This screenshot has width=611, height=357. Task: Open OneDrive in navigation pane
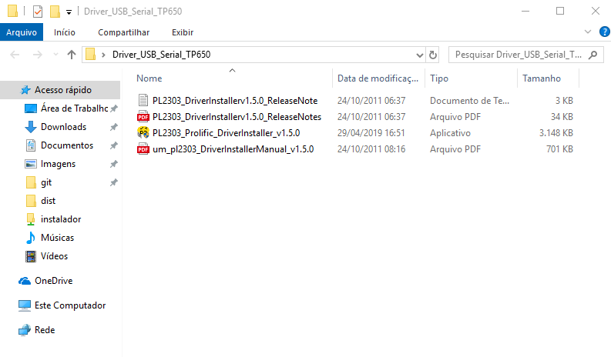pyautogui.click(x=53, y=281)
